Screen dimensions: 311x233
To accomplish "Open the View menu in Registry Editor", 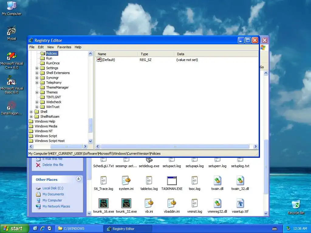I will coord(50,47).
